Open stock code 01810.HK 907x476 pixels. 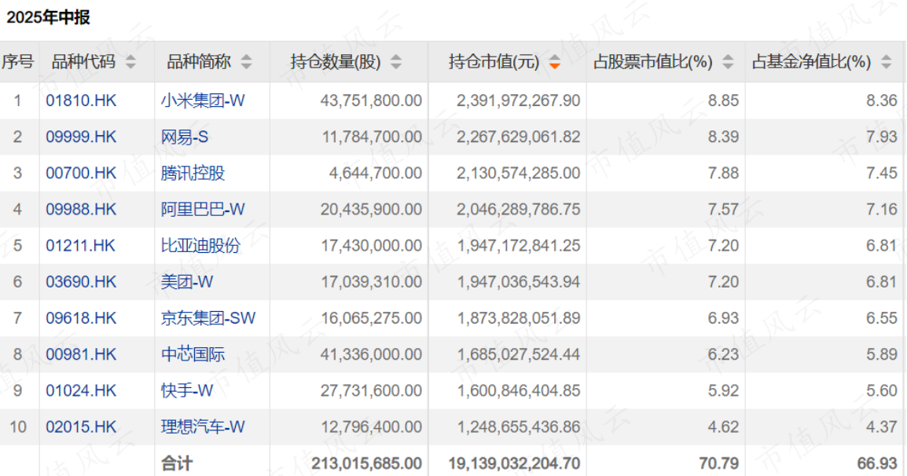(81, 101)
